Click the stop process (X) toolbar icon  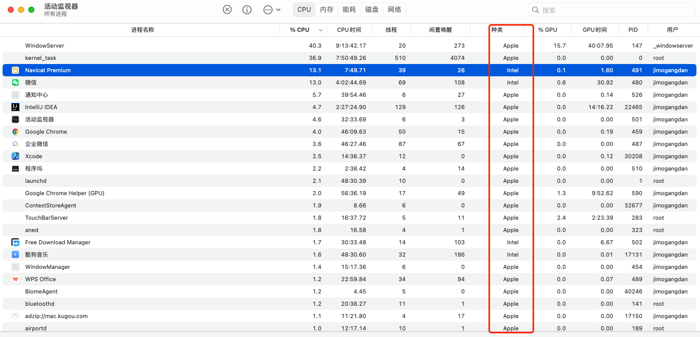click(228, 10)
